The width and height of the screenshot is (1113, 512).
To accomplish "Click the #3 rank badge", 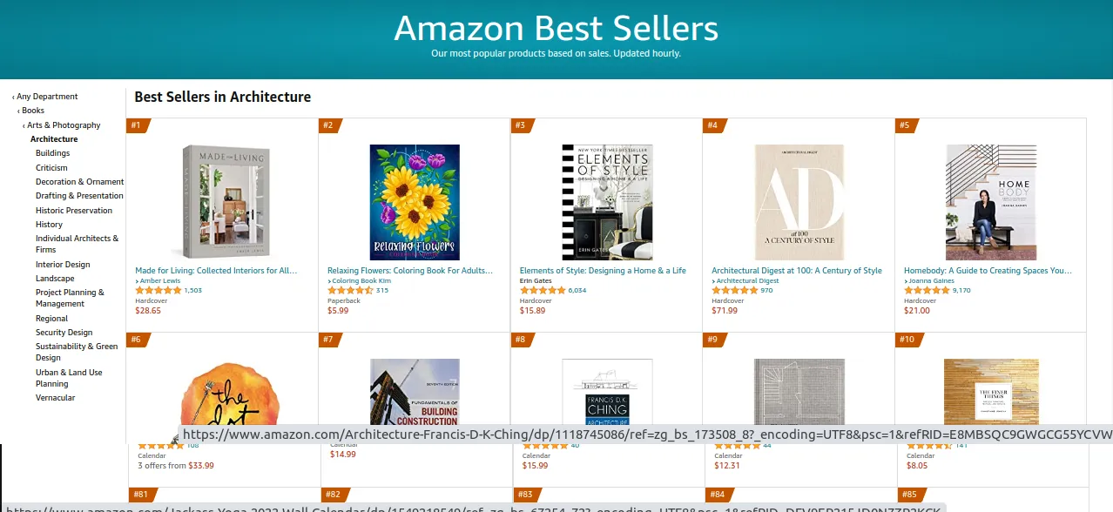I will point(521,125).
